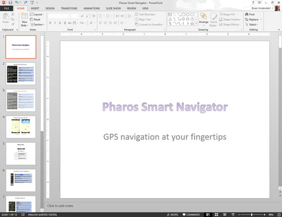The image size is (282, 217).
Task: Toggle text Shadow effect
Action: pyautogui.click(x=65, y=23)
